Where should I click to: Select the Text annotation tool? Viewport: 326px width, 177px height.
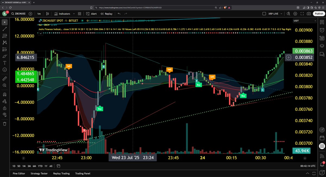click(5, 63)
